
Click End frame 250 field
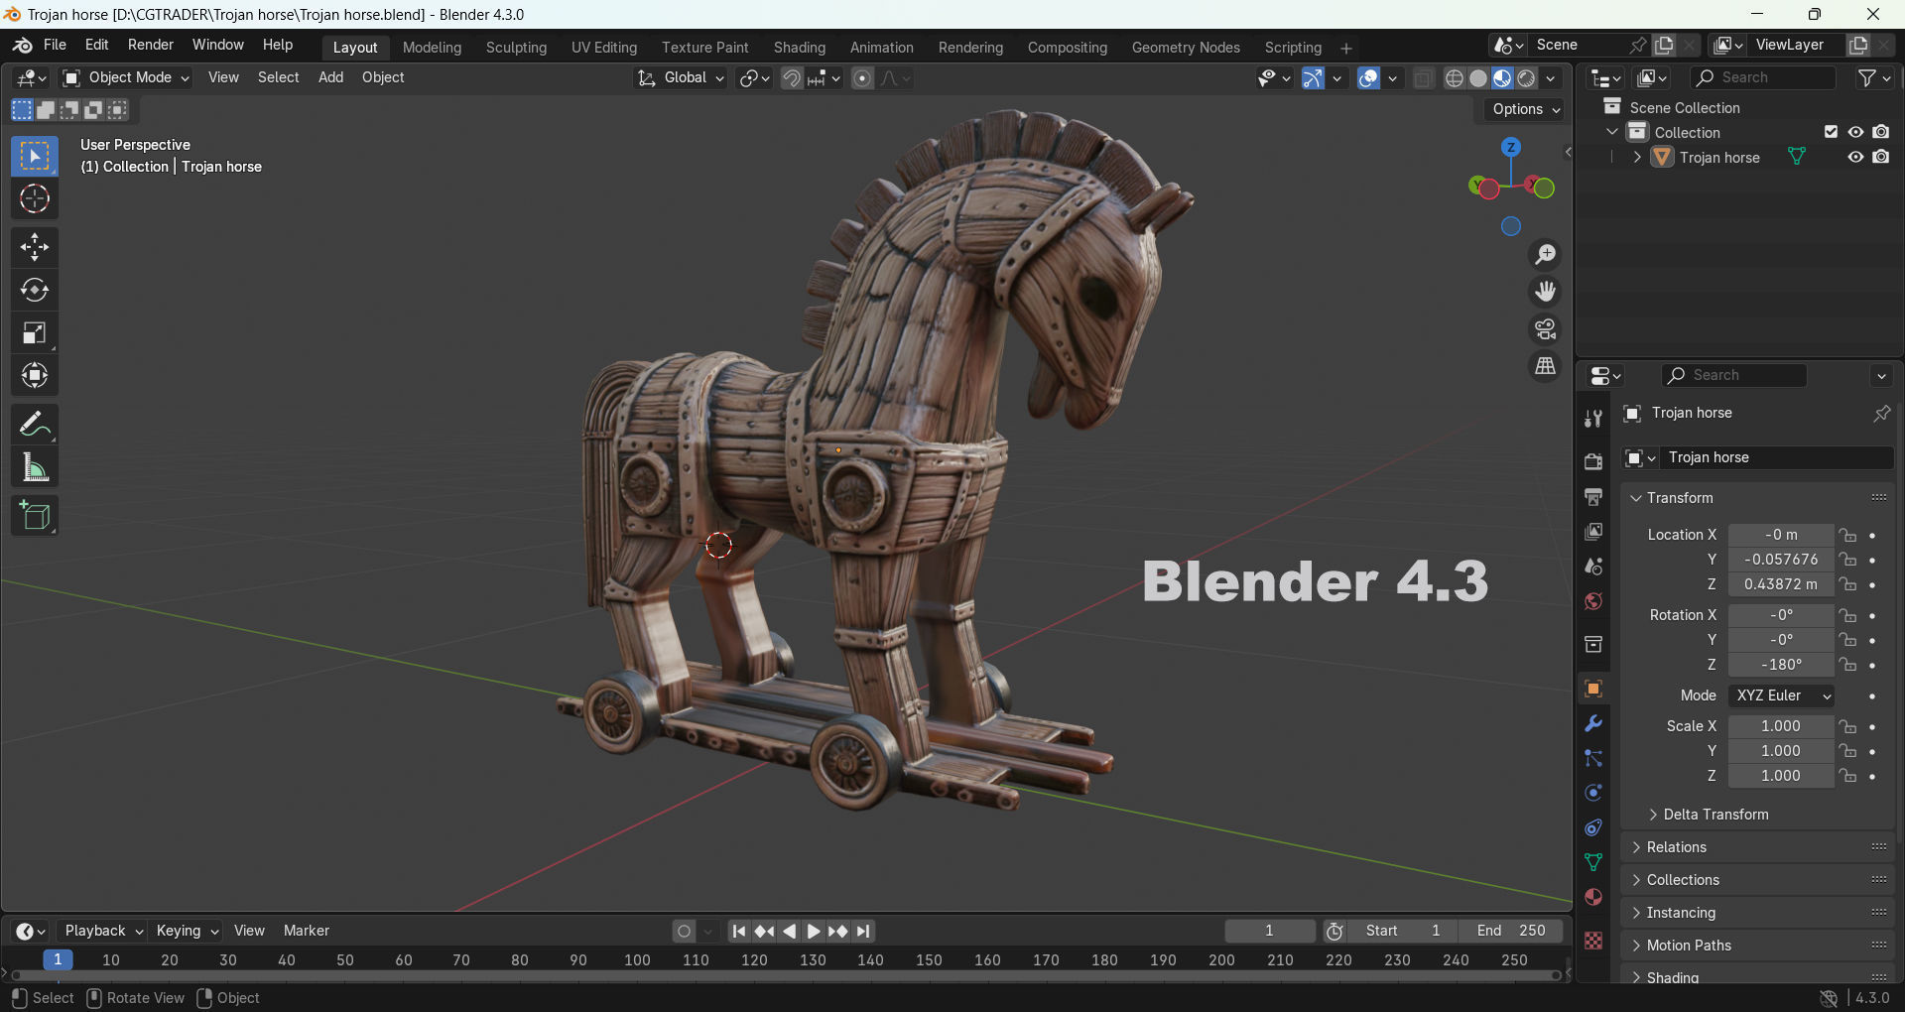coord(1511,931)
